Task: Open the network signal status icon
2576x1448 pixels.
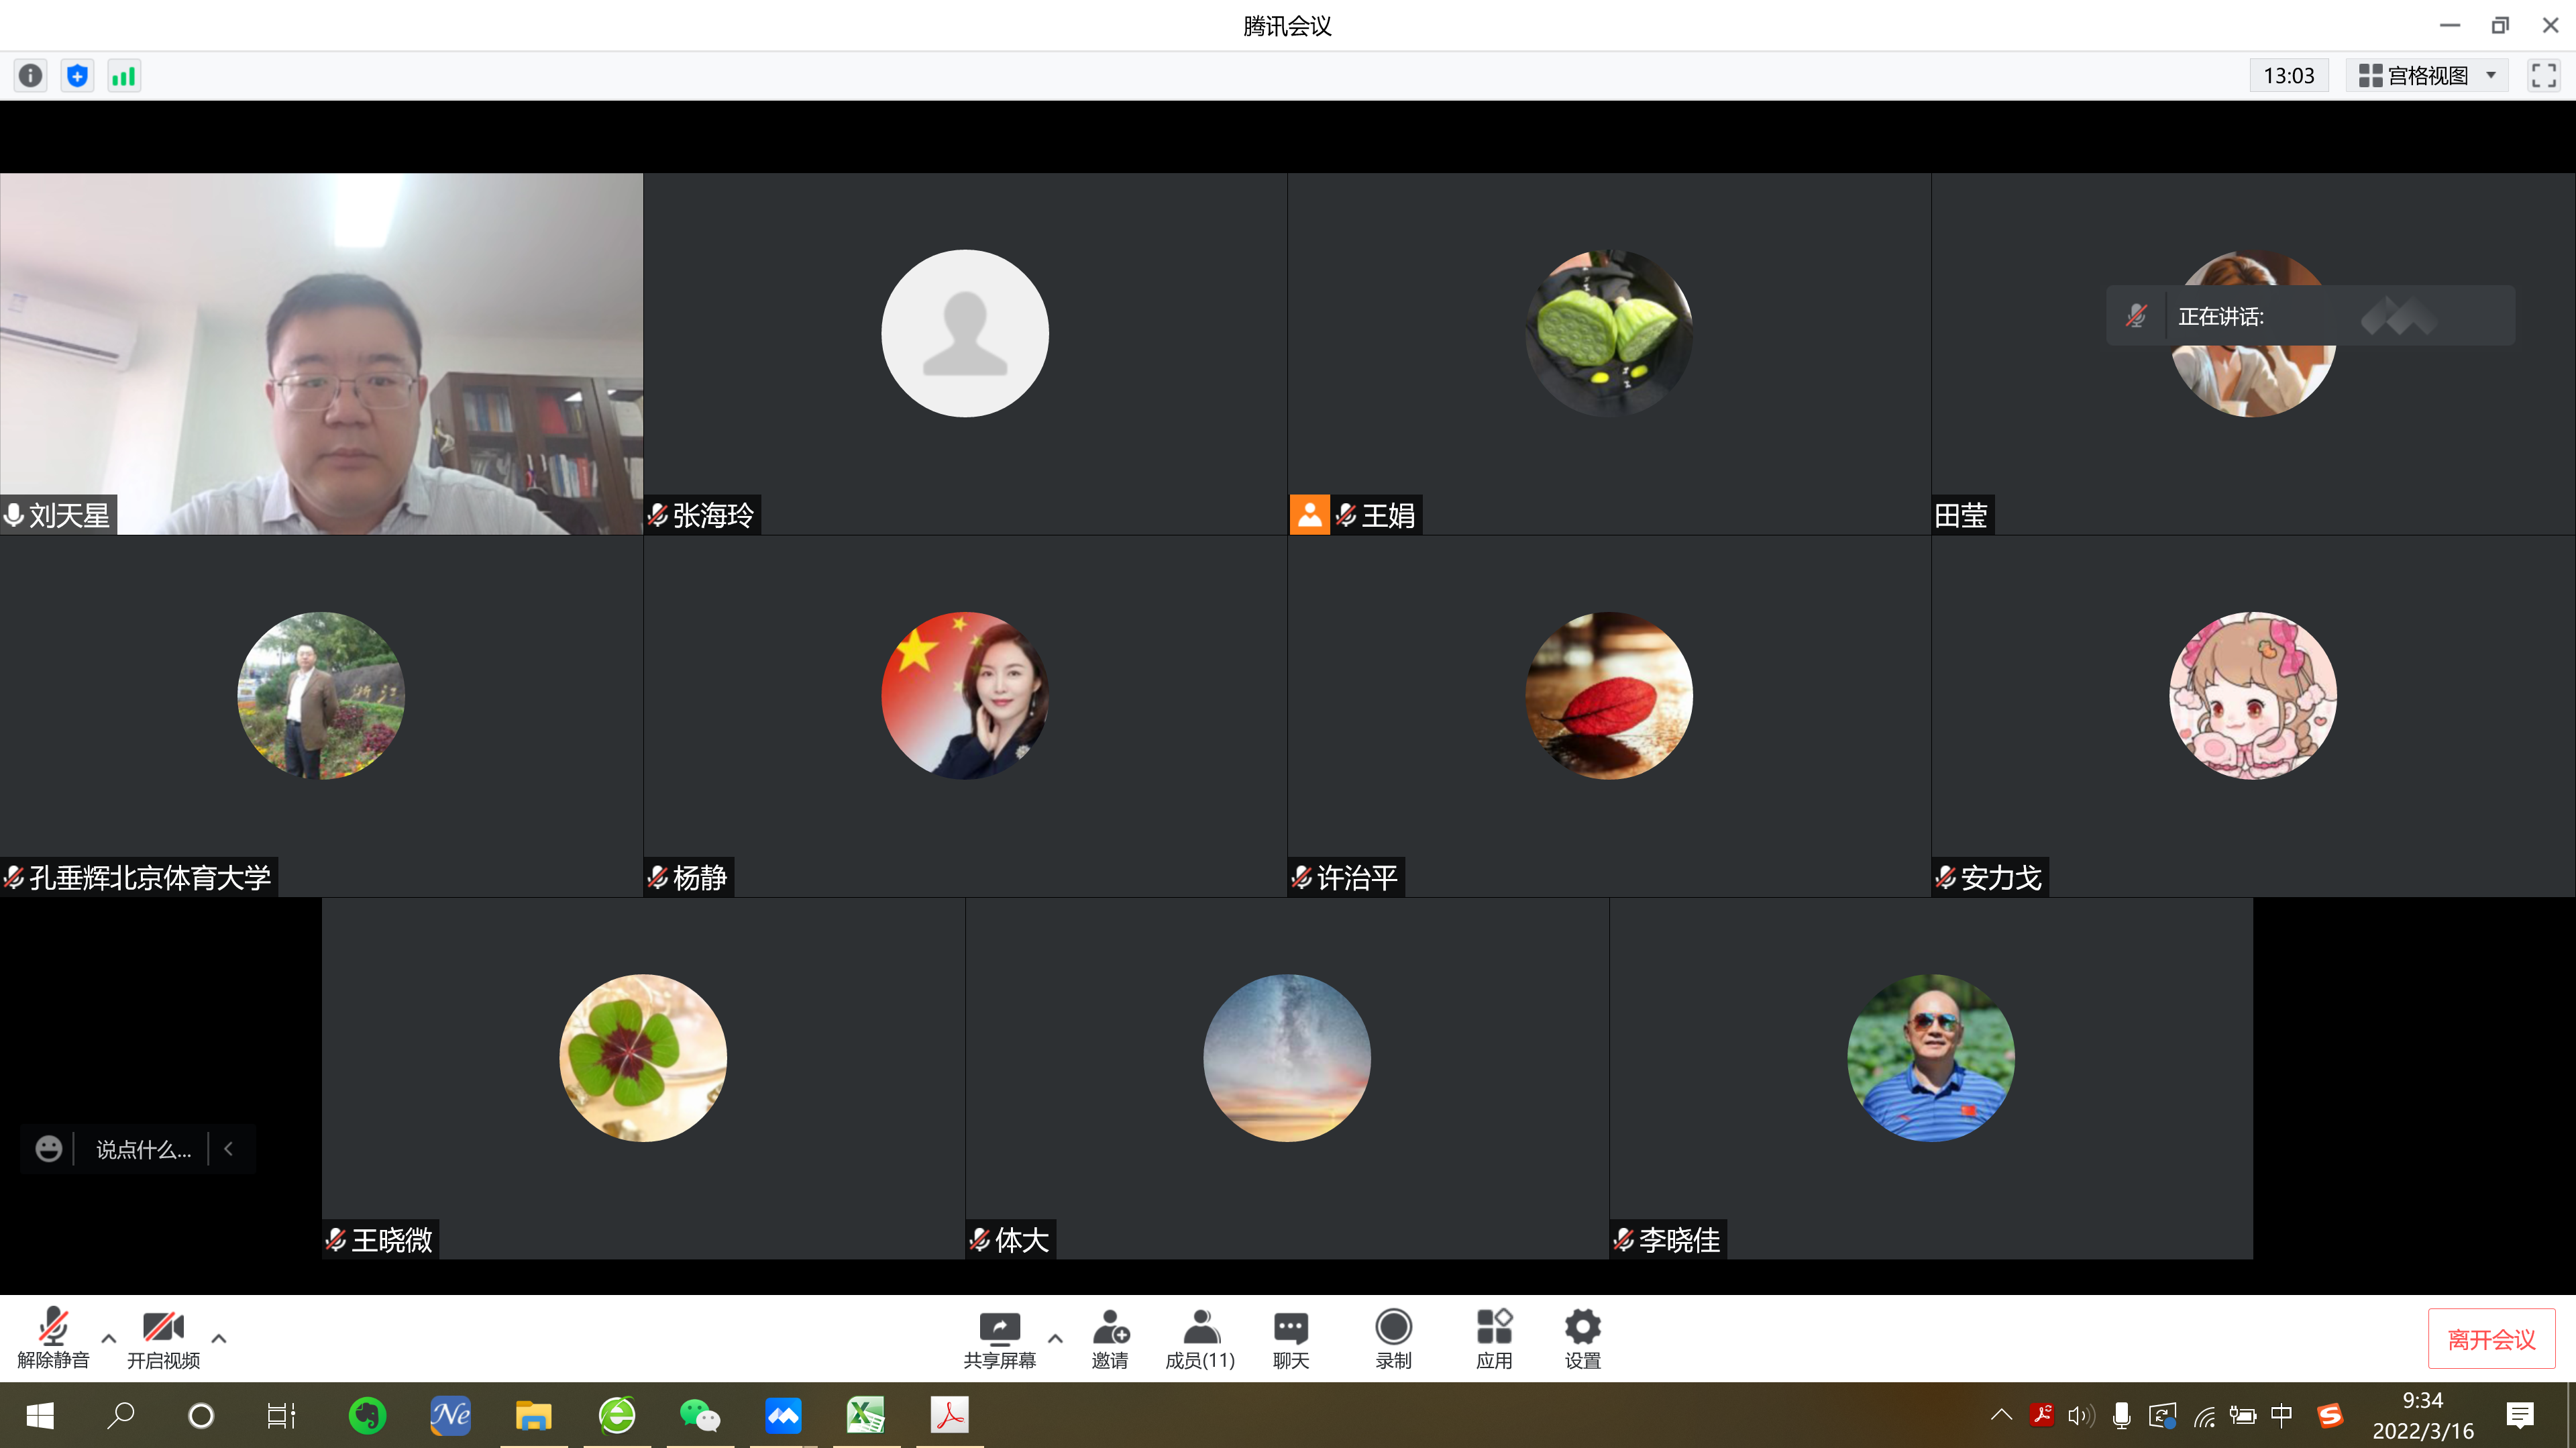Action: (x=124, y=76)
